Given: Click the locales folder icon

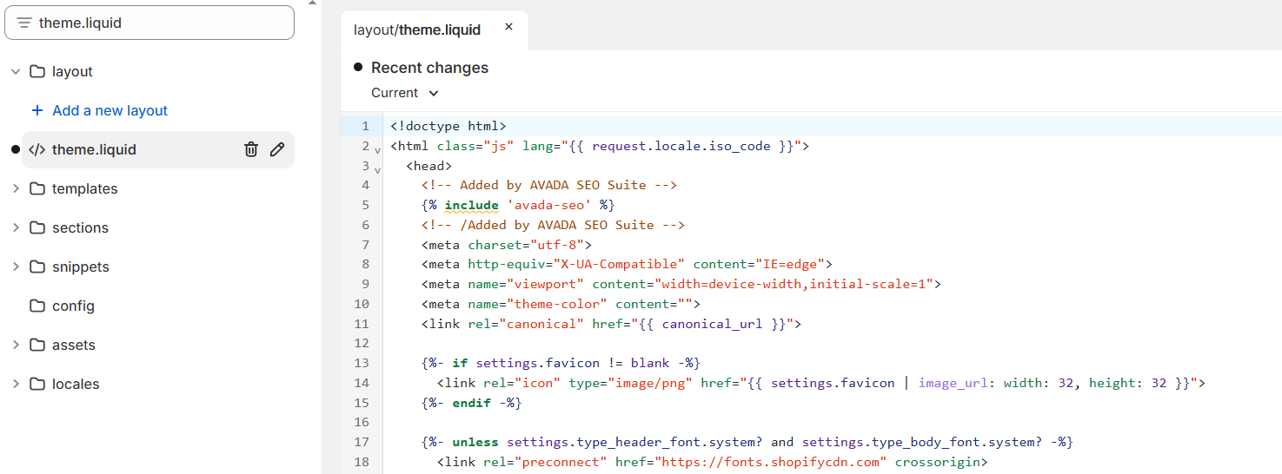Looking at the screenshot, I should [x=37, y=384].
